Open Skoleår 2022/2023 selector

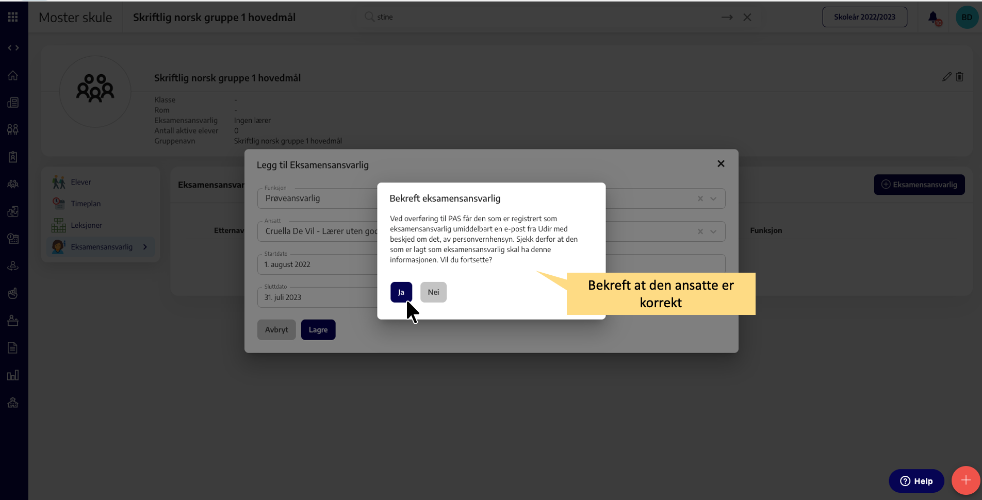click(x=864, y=17)
